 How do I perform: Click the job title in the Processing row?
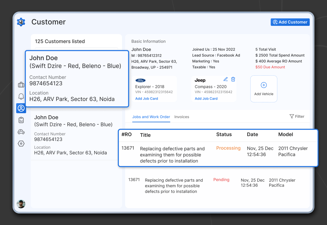[x=172, y=155]
